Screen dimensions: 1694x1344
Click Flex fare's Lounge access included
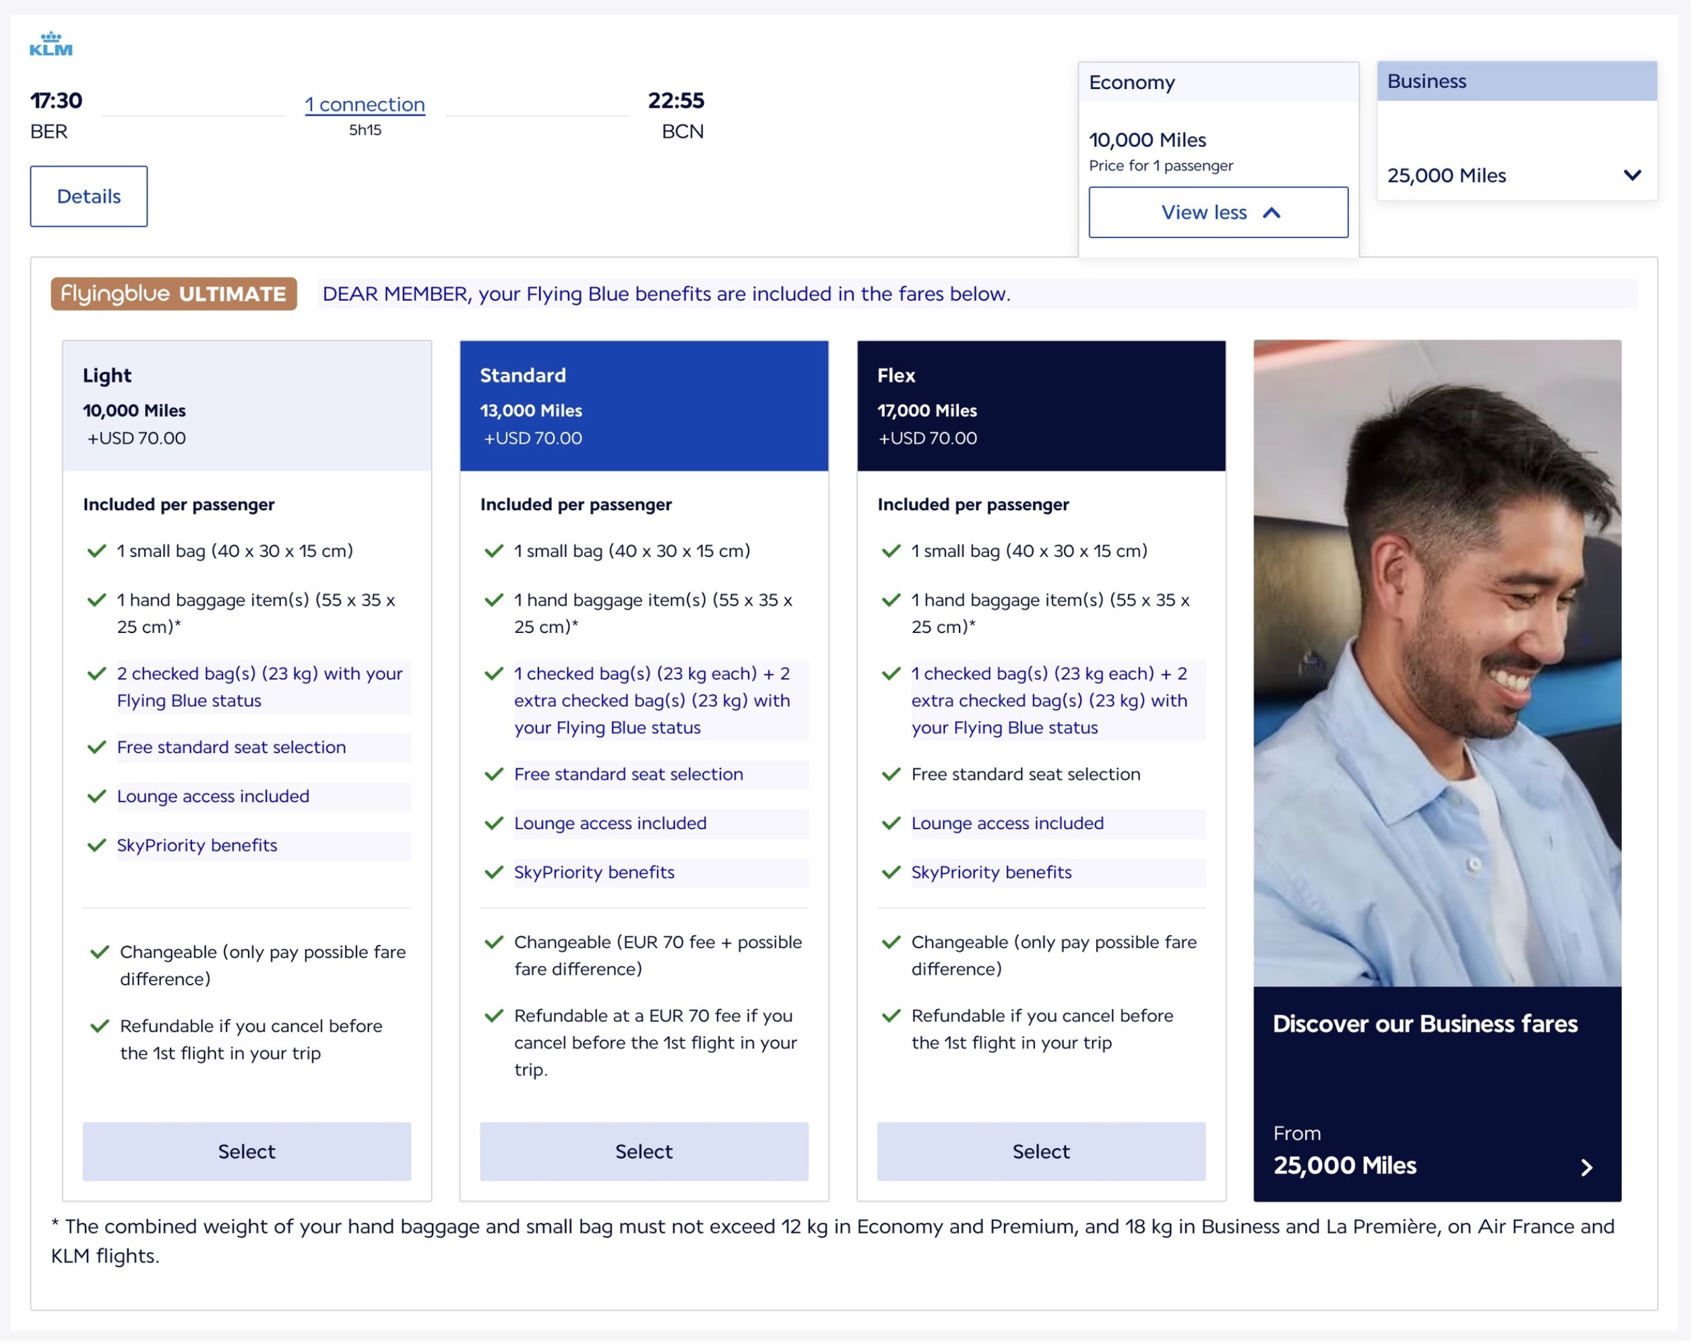click(x=1009, y=824)
